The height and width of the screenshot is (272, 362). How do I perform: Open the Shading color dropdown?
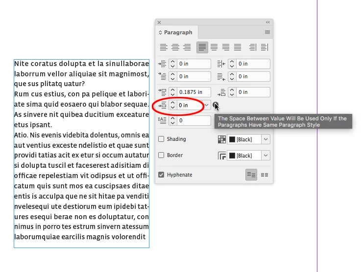pos(265,139)
